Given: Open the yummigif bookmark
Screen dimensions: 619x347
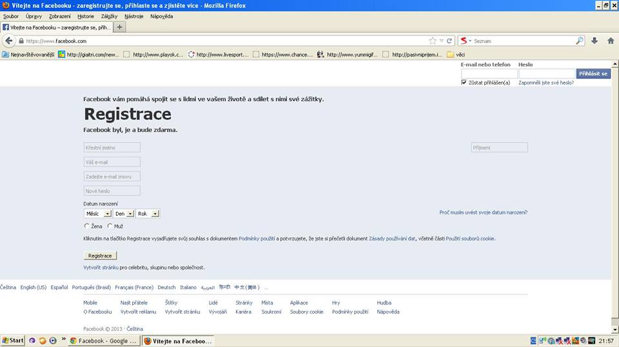Looking at the screenshot, I should pos(348,55).
